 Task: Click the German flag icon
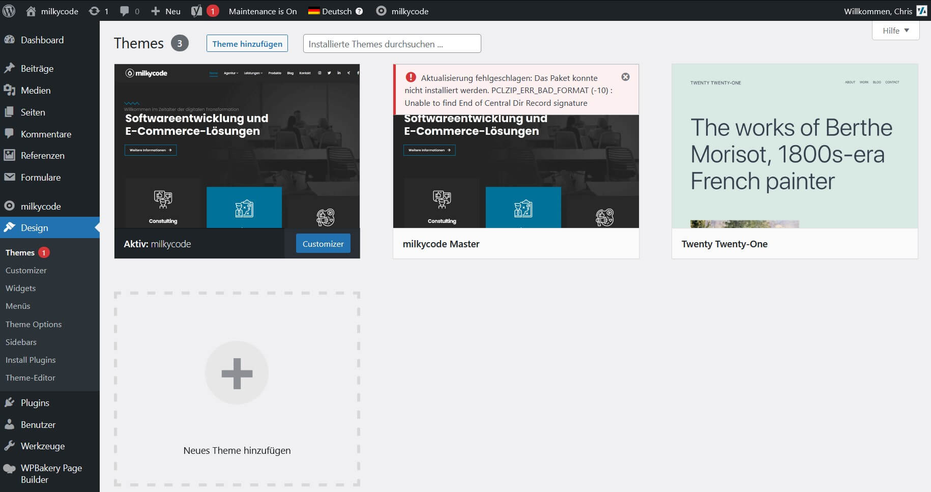coord(314,11)
